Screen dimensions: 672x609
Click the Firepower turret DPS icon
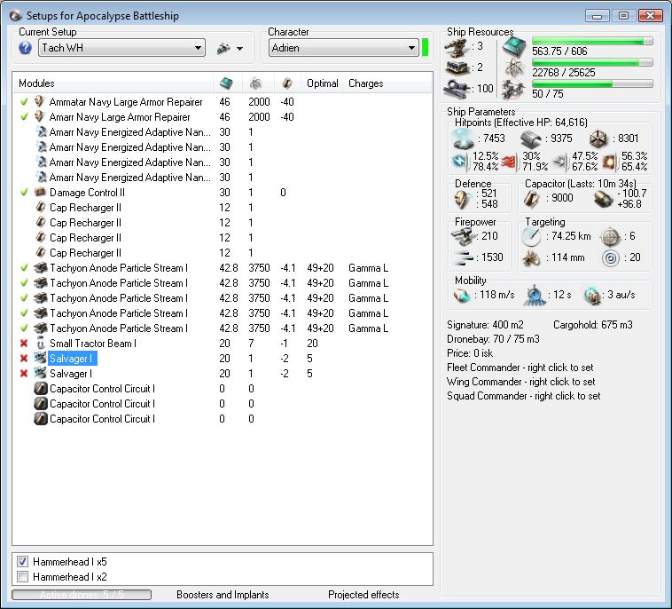(463, 236)
